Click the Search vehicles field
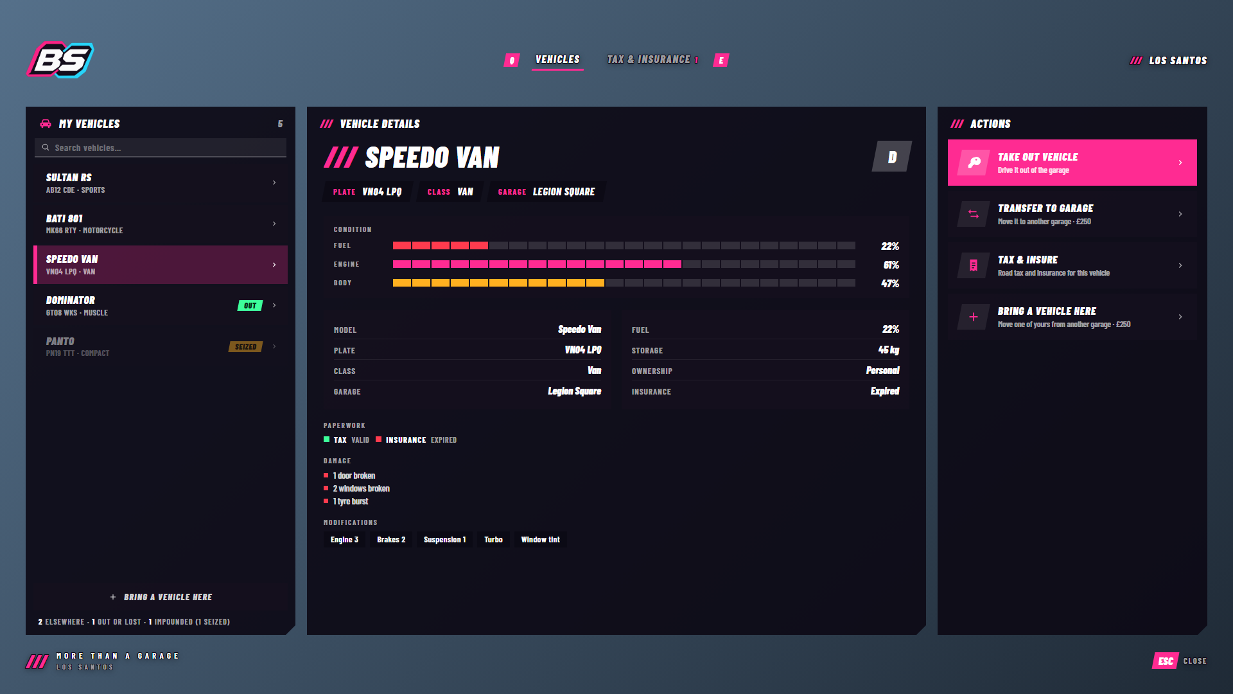This screenshot has height=694, width=1233. coord(161,148)
